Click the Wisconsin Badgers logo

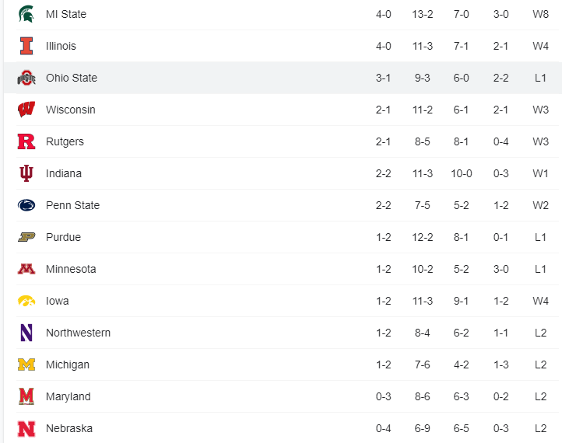pyautogui.click(x=26, y=110)
